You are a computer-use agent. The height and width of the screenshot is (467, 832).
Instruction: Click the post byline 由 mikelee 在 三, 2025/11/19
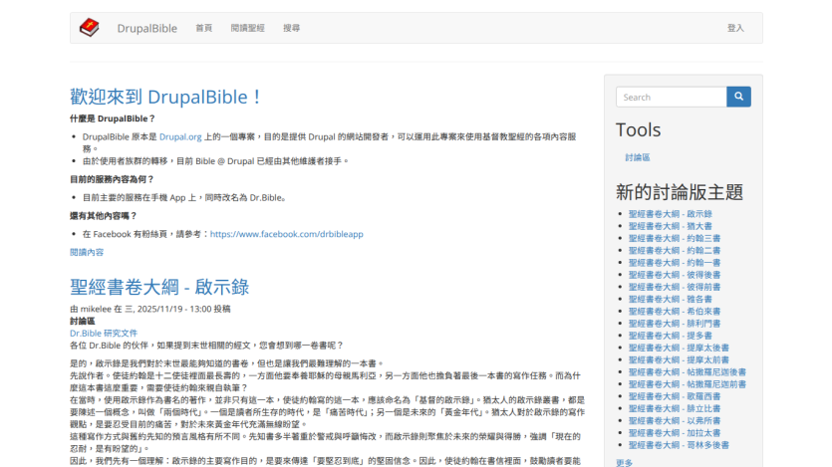point(150,309)
